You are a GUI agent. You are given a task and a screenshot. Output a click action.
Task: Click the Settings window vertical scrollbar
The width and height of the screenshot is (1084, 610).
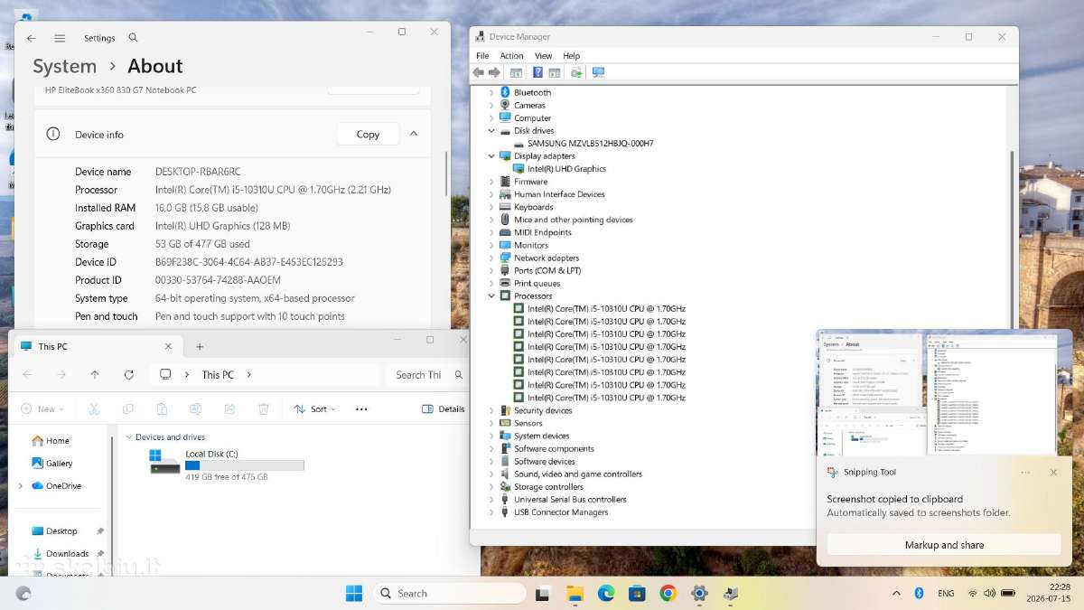[445, 174]
